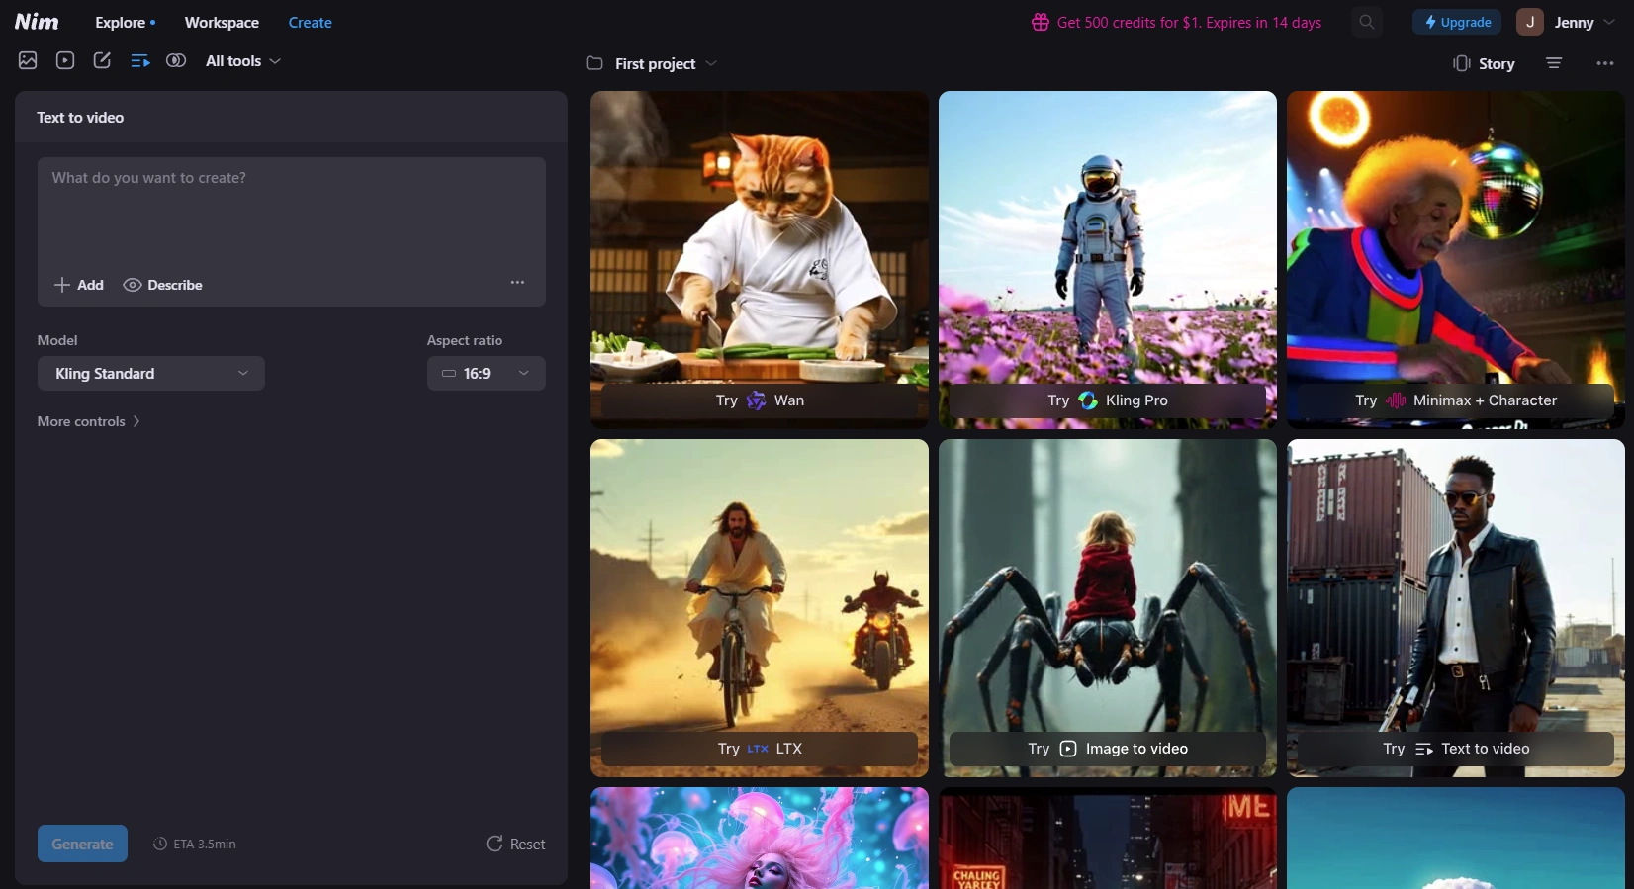This screenshot has width=1634, height=889.
Task: Switch to the Workspace tab
Action: pos(222,22)
